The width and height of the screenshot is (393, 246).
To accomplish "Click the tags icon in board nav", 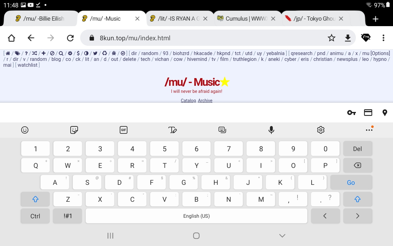I will (x=17, y=53).
